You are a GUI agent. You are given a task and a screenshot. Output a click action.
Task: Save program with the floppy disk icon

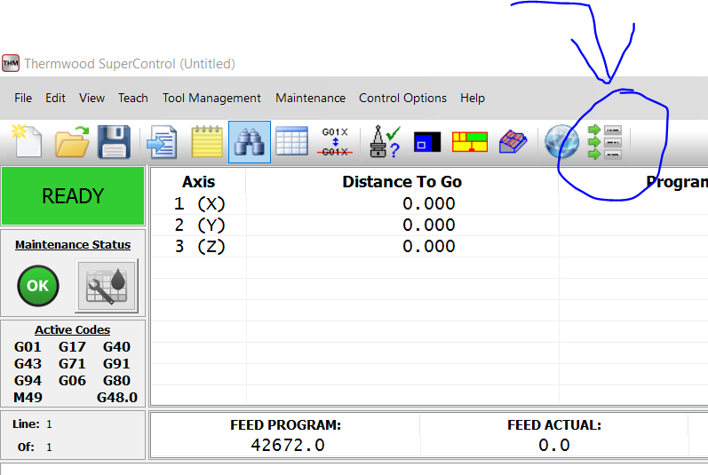pyautogui.click(x=115, y=142)
